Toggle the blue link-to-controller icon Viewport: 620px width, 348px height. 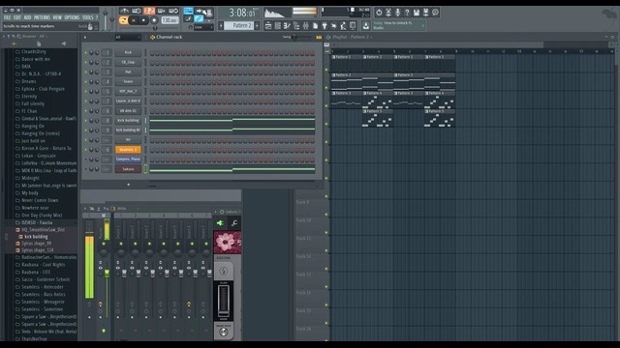pos(199,19)
